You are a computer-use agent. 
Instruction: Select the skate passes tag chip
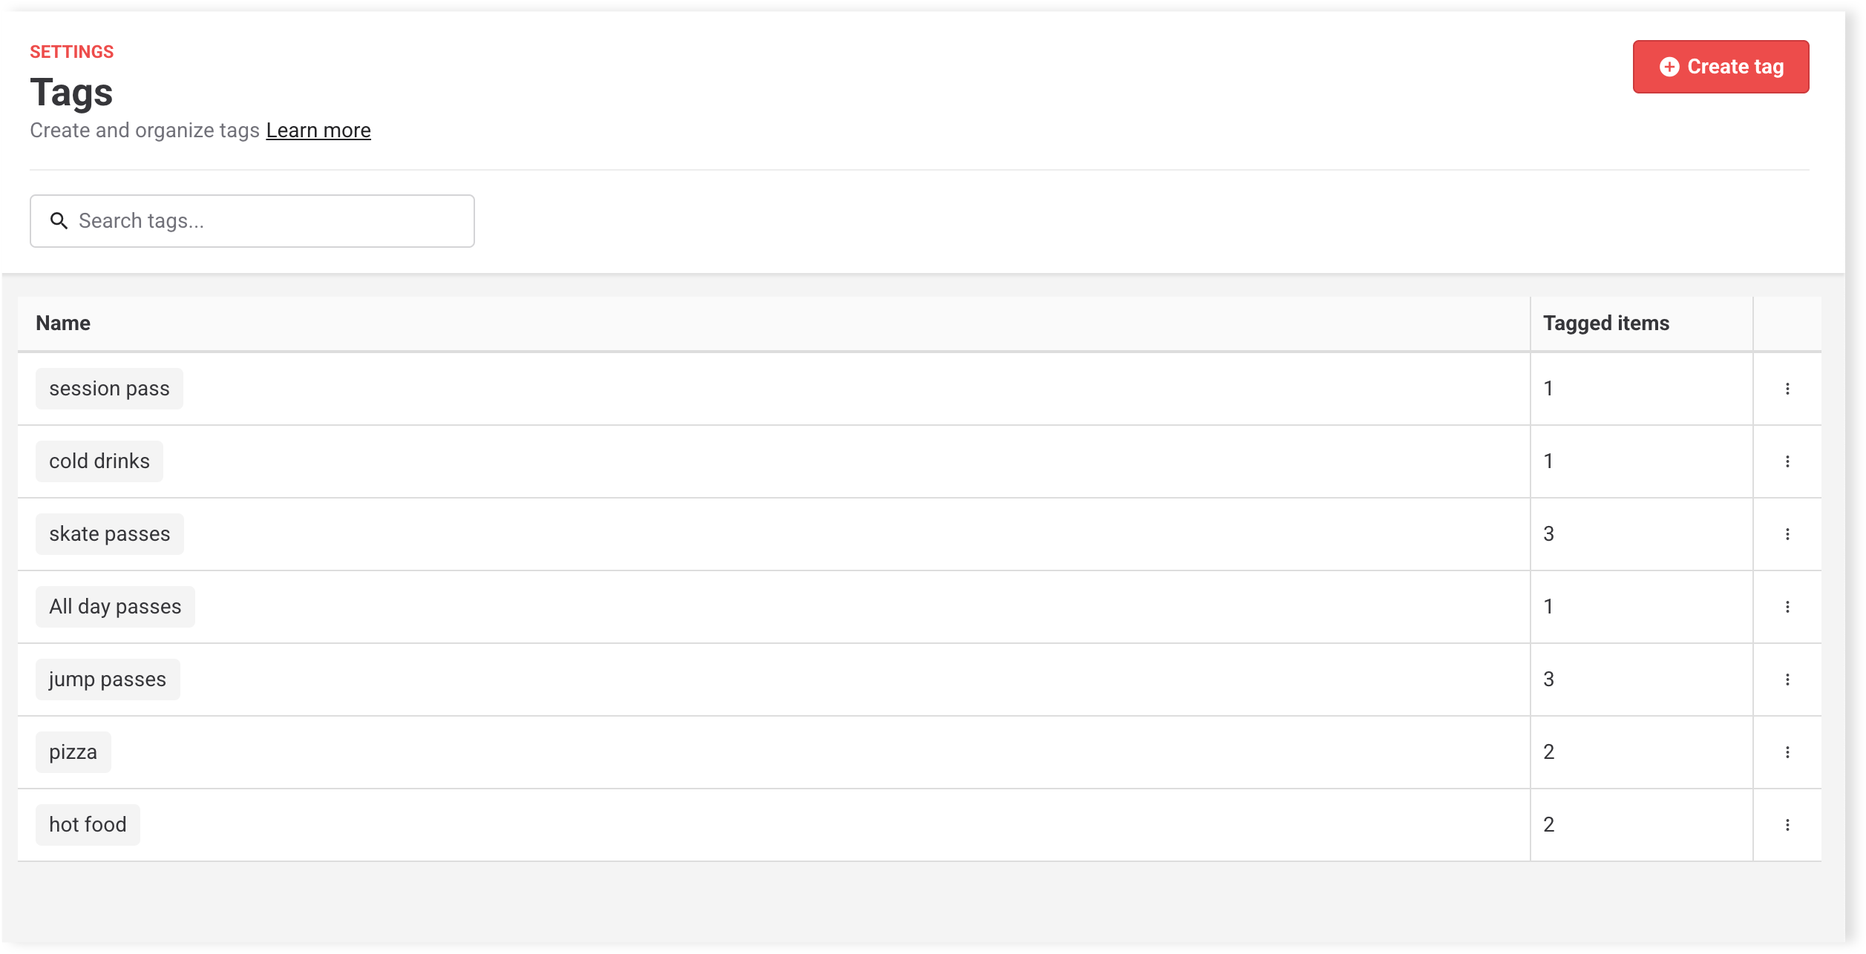tap(110, 534)
